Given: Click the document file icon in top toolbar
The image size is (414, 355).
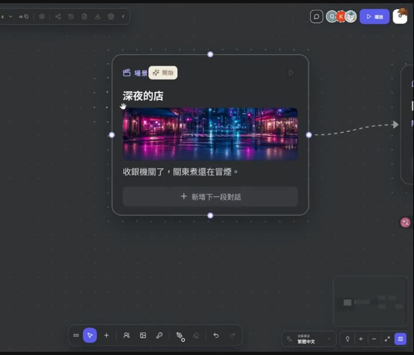Looking at the screenshot, I should click(85, 16).
